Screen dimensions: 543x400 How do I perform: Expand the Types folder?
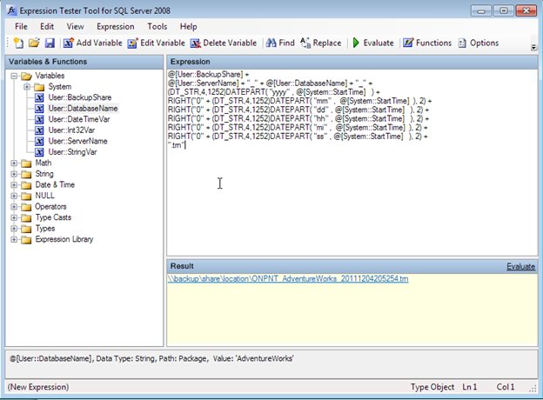tap(14, 229)
